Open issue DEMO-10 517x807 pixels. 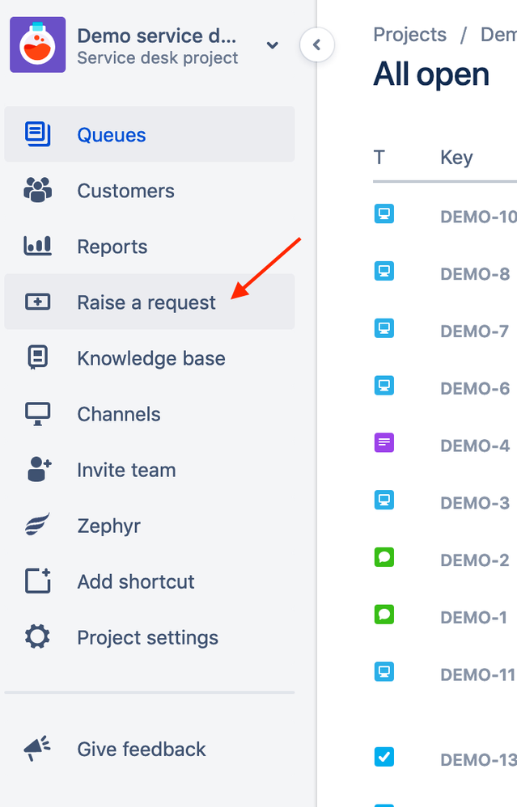[478, 217]
